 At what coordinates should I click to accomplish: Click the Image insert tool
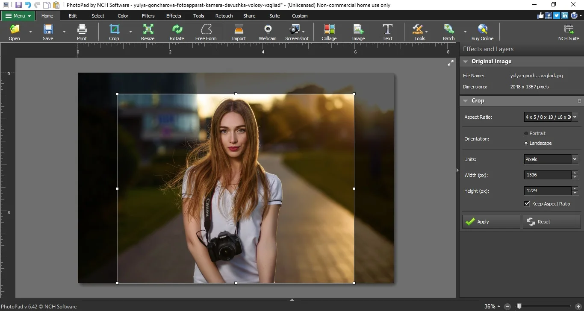358,32
